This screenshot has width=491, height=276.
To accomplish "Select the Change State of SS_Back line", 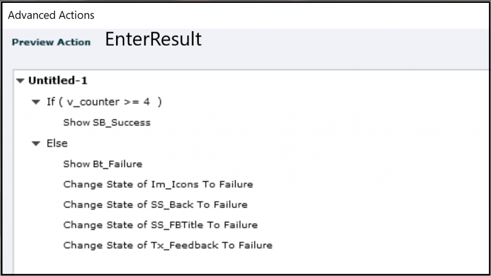I will tap(155, 205).
